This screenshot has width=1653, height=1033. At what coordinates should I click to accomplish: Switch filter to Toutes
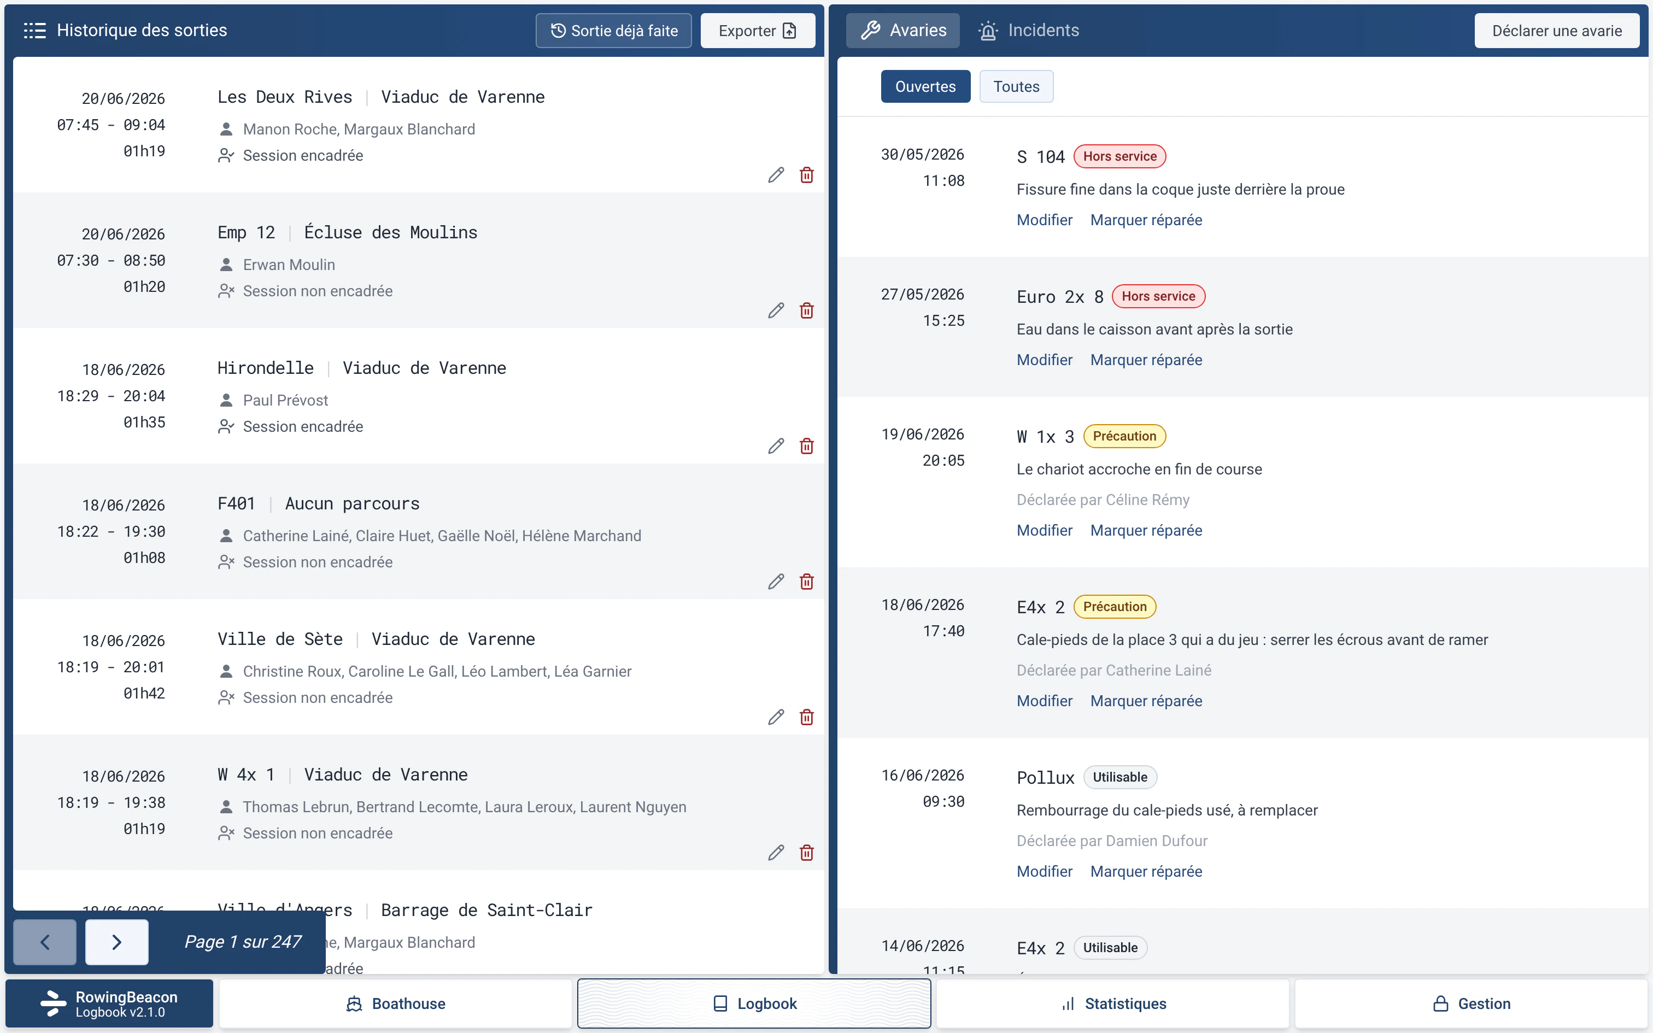click(1016, 87)
